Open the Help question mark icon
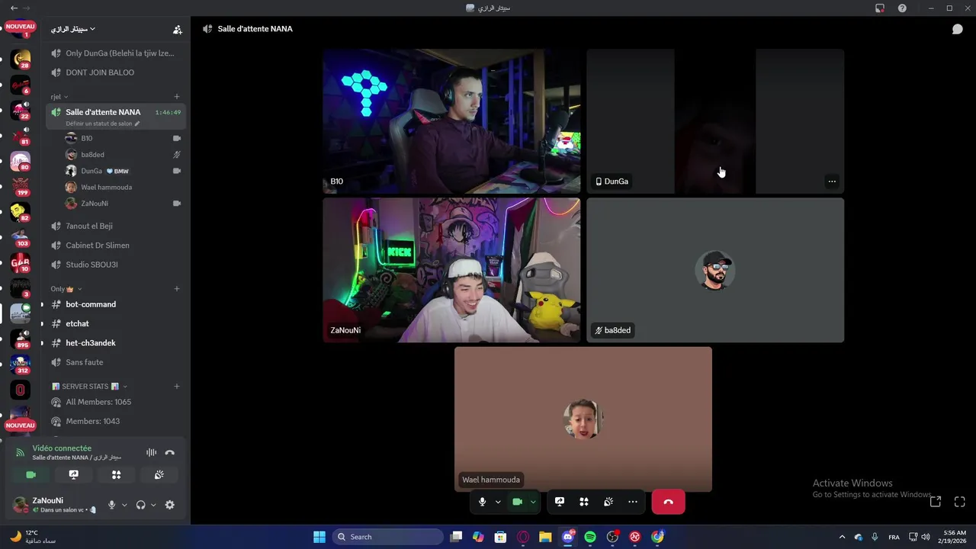 coord(902,8)
